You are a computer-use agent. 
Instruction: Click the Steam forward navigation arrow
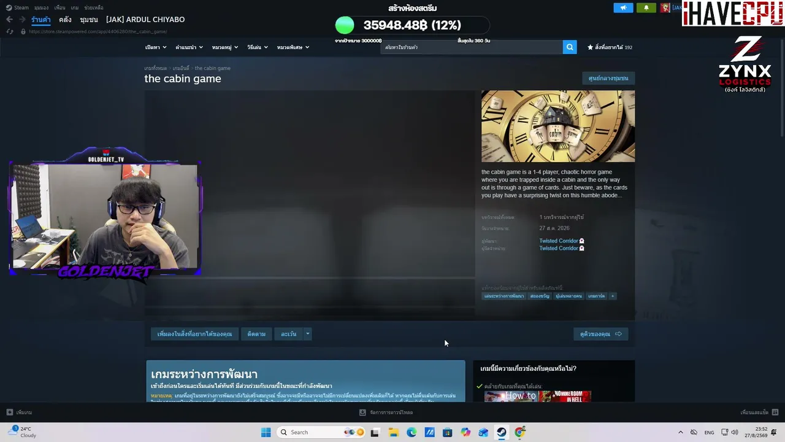(21, 20)
